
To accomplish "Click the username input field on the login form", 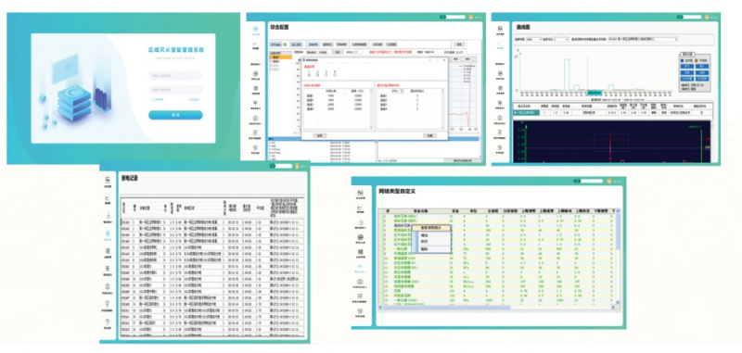I will [175, 76].
